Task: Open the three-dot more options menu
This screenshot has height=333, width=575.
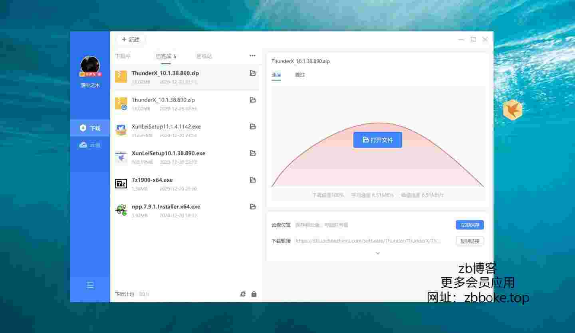Action: tap(252, 56)
